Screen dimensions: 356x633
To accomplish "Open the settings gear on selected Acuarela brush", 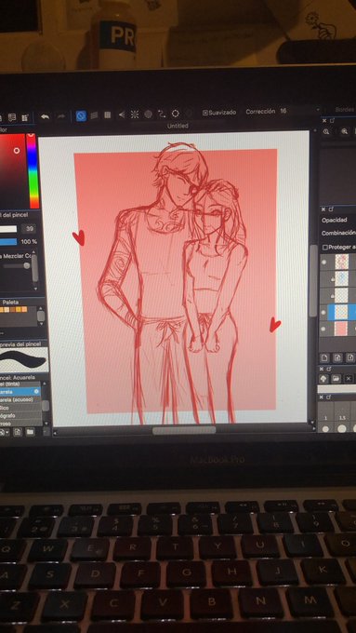I will 36,392.
